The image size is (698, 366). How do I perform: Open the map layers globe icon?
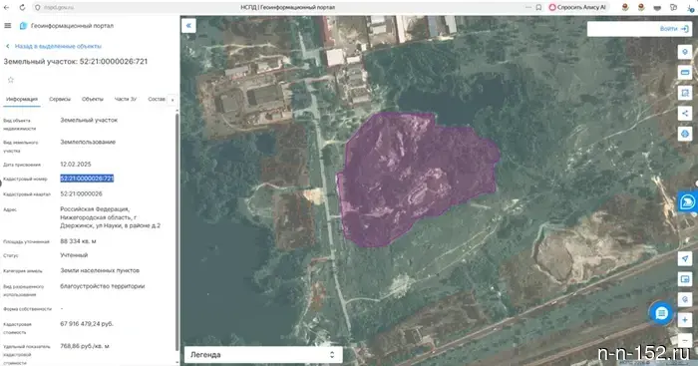pos(685,134)
